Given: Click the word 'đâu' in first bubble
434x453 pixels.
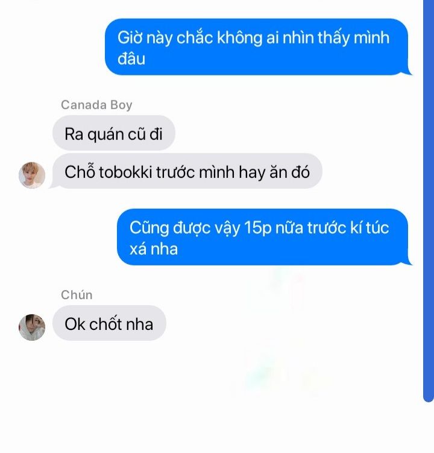Looking at the screenshot, I should pyautogui.click(x=131, y=59).
